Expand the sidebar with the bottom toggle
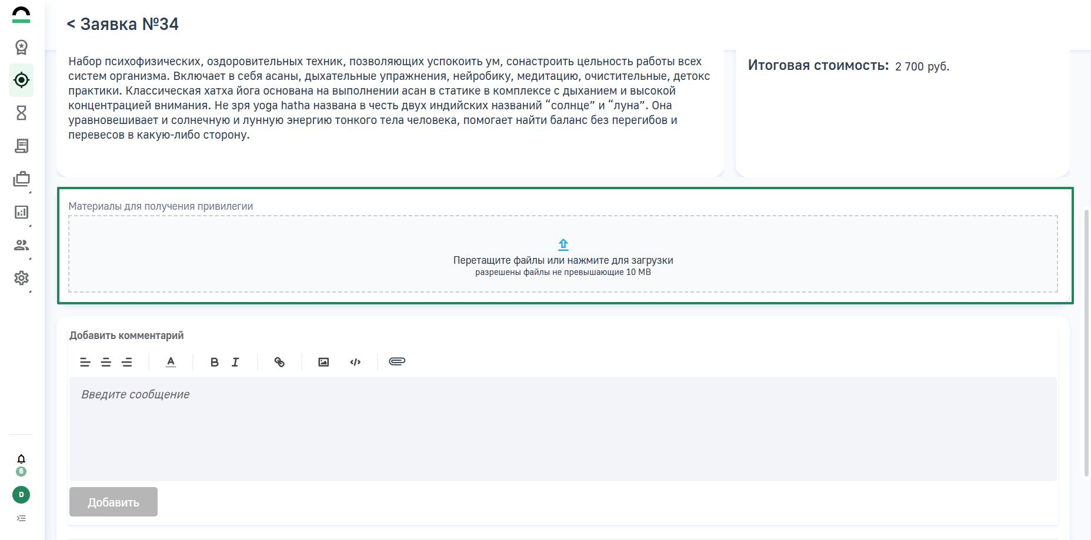The height and width of the screenshot is (540, 1091). (x=21, y=518)
